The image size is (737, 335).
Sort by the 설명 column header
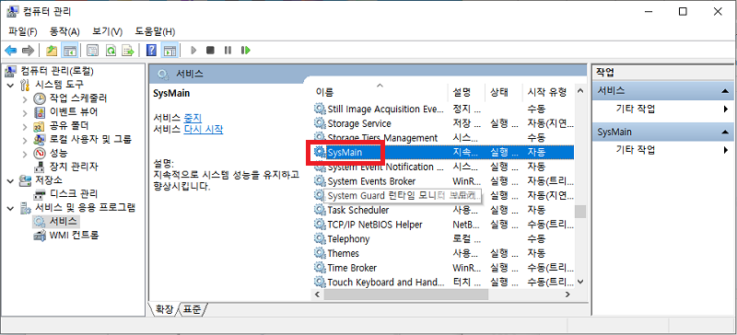tap(466, 91)
